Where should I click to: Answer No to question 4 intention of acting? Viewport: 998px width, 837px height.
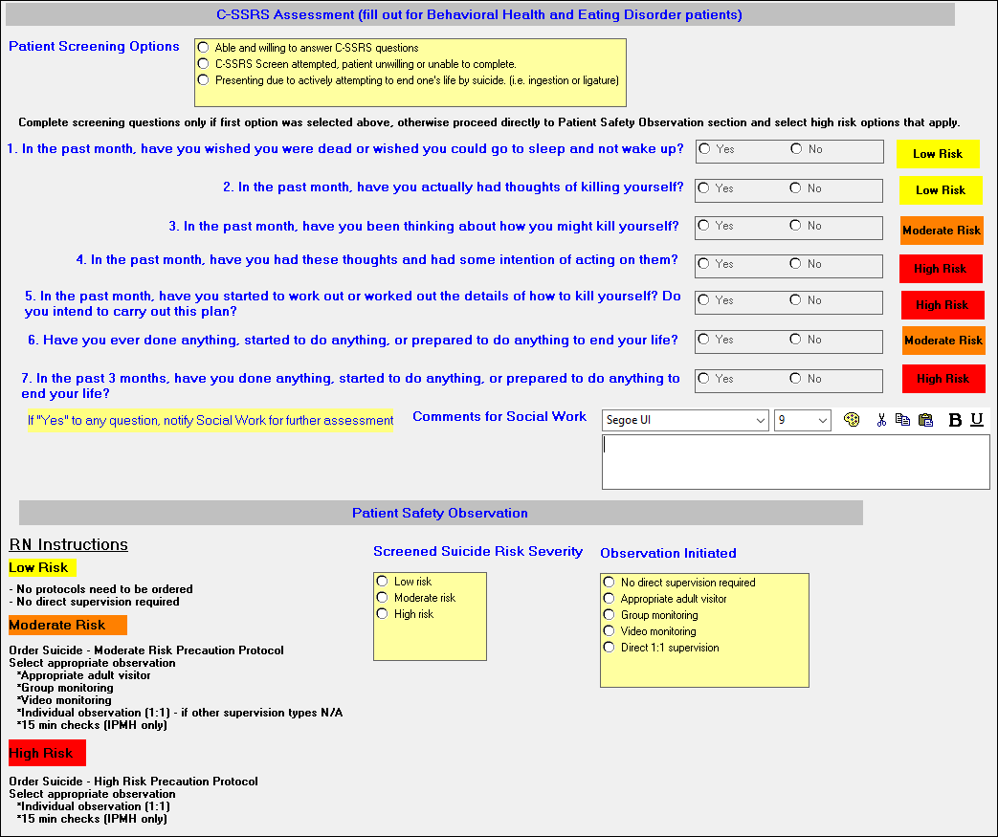tap(795, 263)
